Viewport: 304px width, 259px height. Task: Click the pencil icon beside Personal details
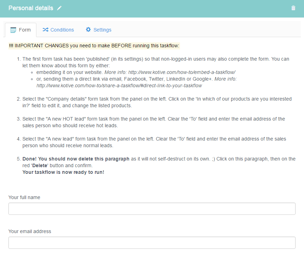59,8
